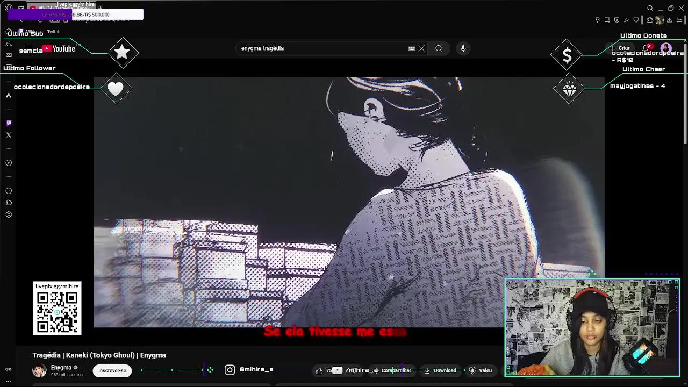Click the YouTube logo to go home

(x=59, y=48)
